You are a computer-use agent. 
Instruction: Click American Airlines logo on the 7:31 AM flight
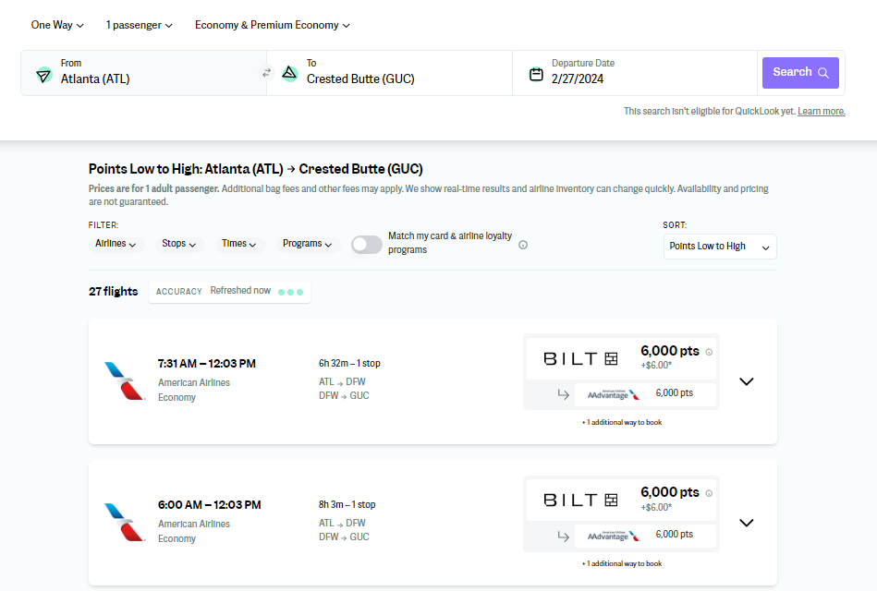tap(125, 381)
